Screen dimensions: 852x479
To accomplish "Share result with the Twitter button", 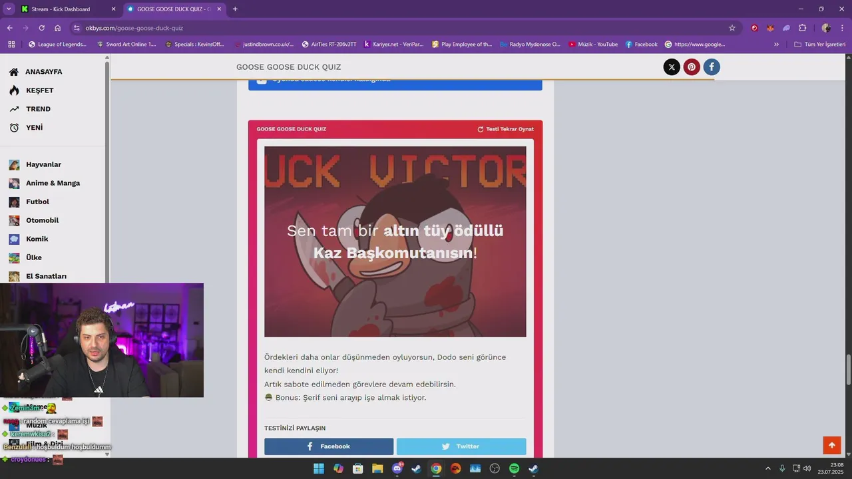I will point(461,446).
